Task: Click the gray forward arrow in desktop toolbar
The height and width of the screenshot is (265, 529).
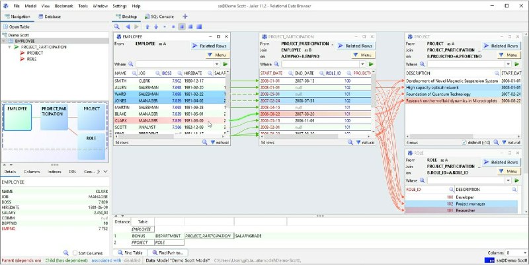Action: point(136,26)
